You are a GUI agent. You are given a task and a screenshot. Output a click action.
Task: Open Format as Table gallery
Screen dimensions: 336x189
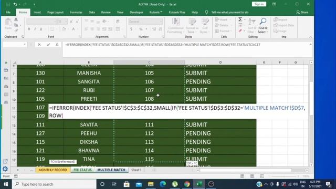tap(192, 26)
